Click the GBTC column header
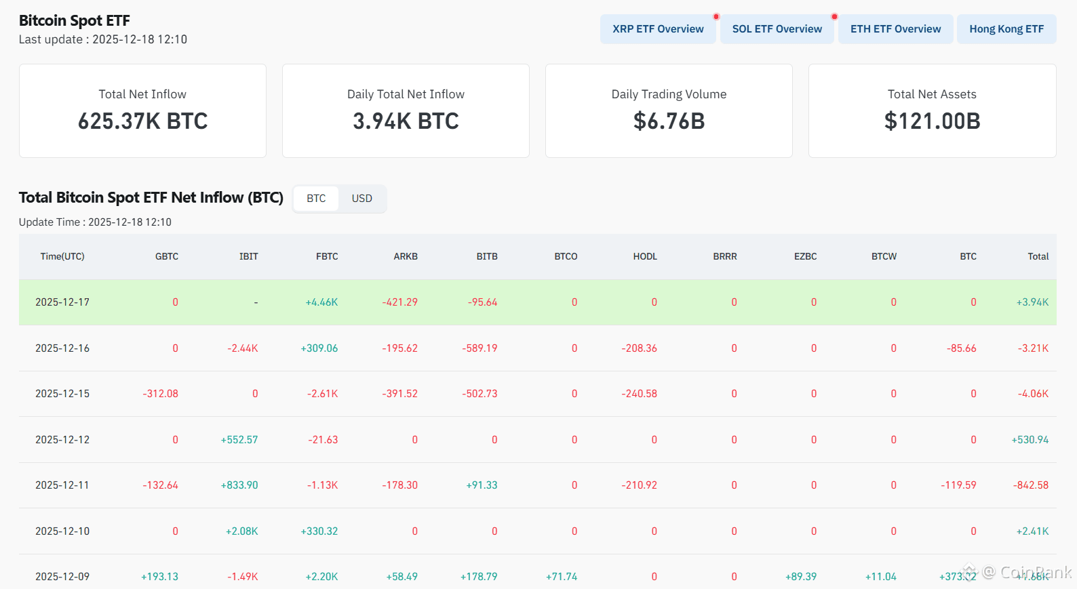This screenshot has width=1077, height=589. 166,256
